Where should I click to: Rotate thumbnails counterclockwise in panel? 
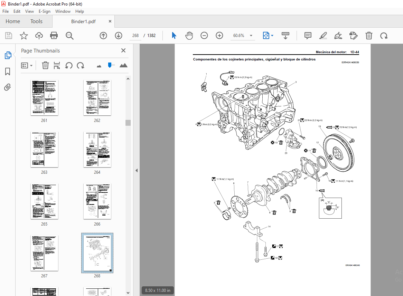(x=69, y=66)
